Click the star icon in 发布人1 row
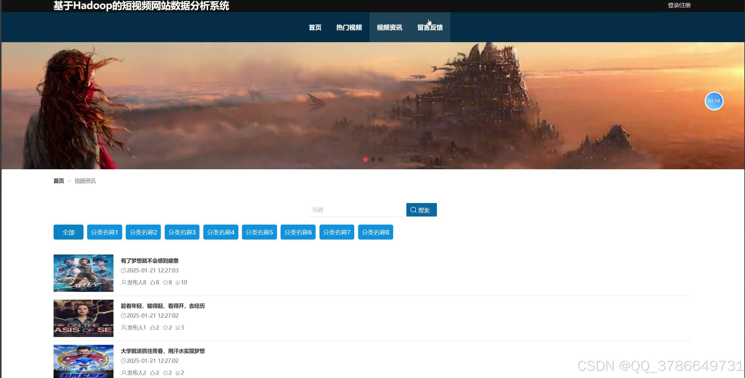This screenshot has height=378, width=745. click(166, 327)
